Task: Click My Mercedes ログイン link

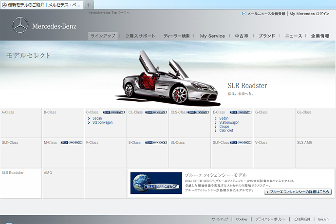Action: pos(309,14)
